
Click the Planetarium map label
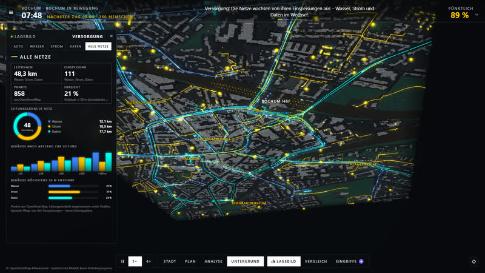tap(363, 164)
